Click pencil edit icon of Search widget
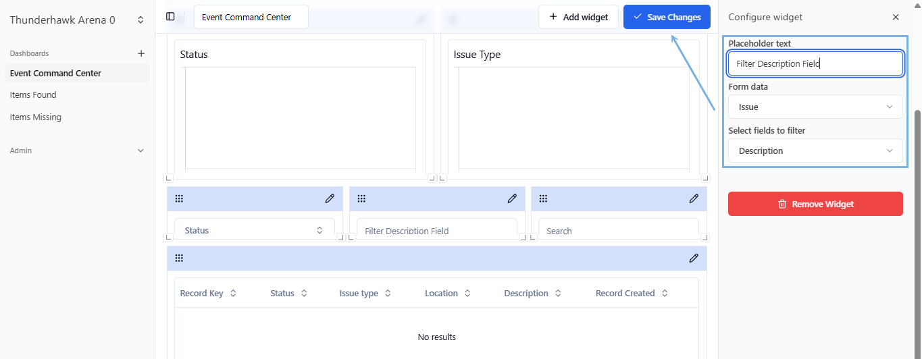The width and height of the screenshot is (922, 359). click(694, 198)
